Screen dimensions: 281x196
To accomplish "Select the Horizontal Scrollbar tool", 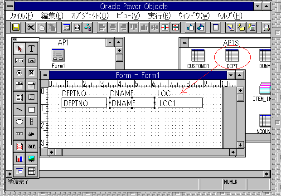I will click(19, 134).
